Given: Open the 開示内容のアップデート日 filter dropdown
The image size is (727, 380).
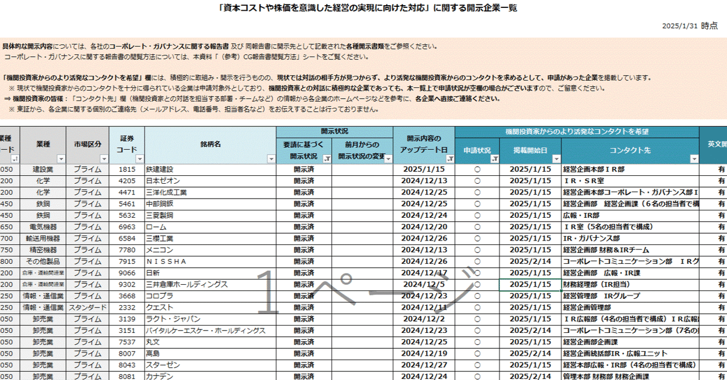Looking at the screenshot, I should click(450, 159).
